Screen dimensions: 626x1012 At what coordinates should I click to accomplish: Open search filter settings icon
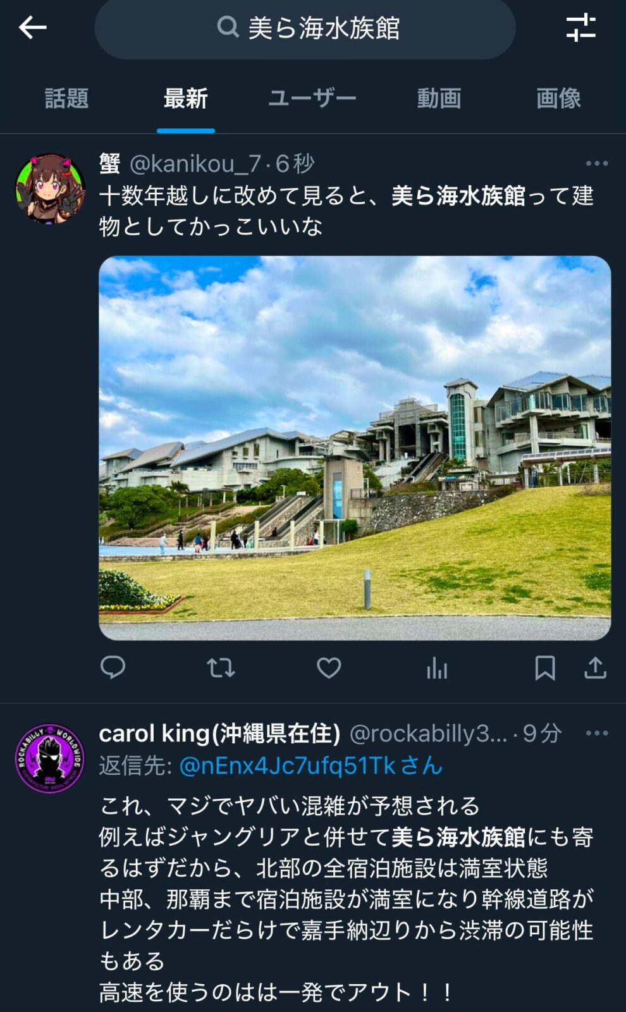point(580,27)
